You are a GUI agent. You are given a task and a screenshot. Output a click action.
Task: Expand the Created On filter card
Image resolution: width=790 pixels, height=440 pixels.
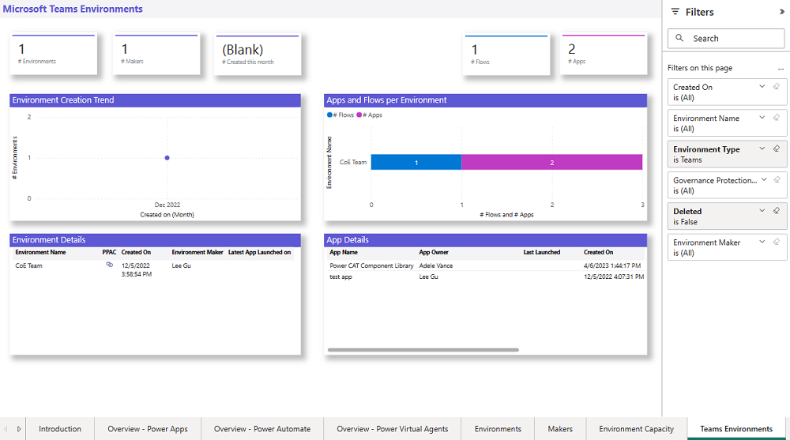(x=762, y=87)
